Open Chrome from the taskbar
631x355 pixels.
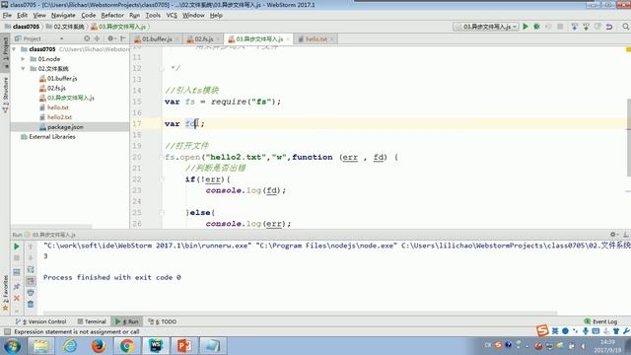click(x=127, y=346)
